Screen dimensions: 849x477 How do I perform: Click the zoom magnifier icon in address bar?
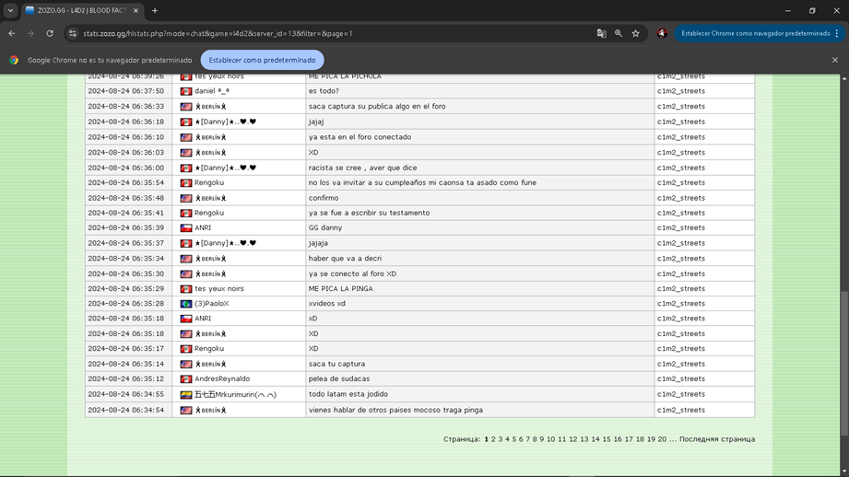619,33
